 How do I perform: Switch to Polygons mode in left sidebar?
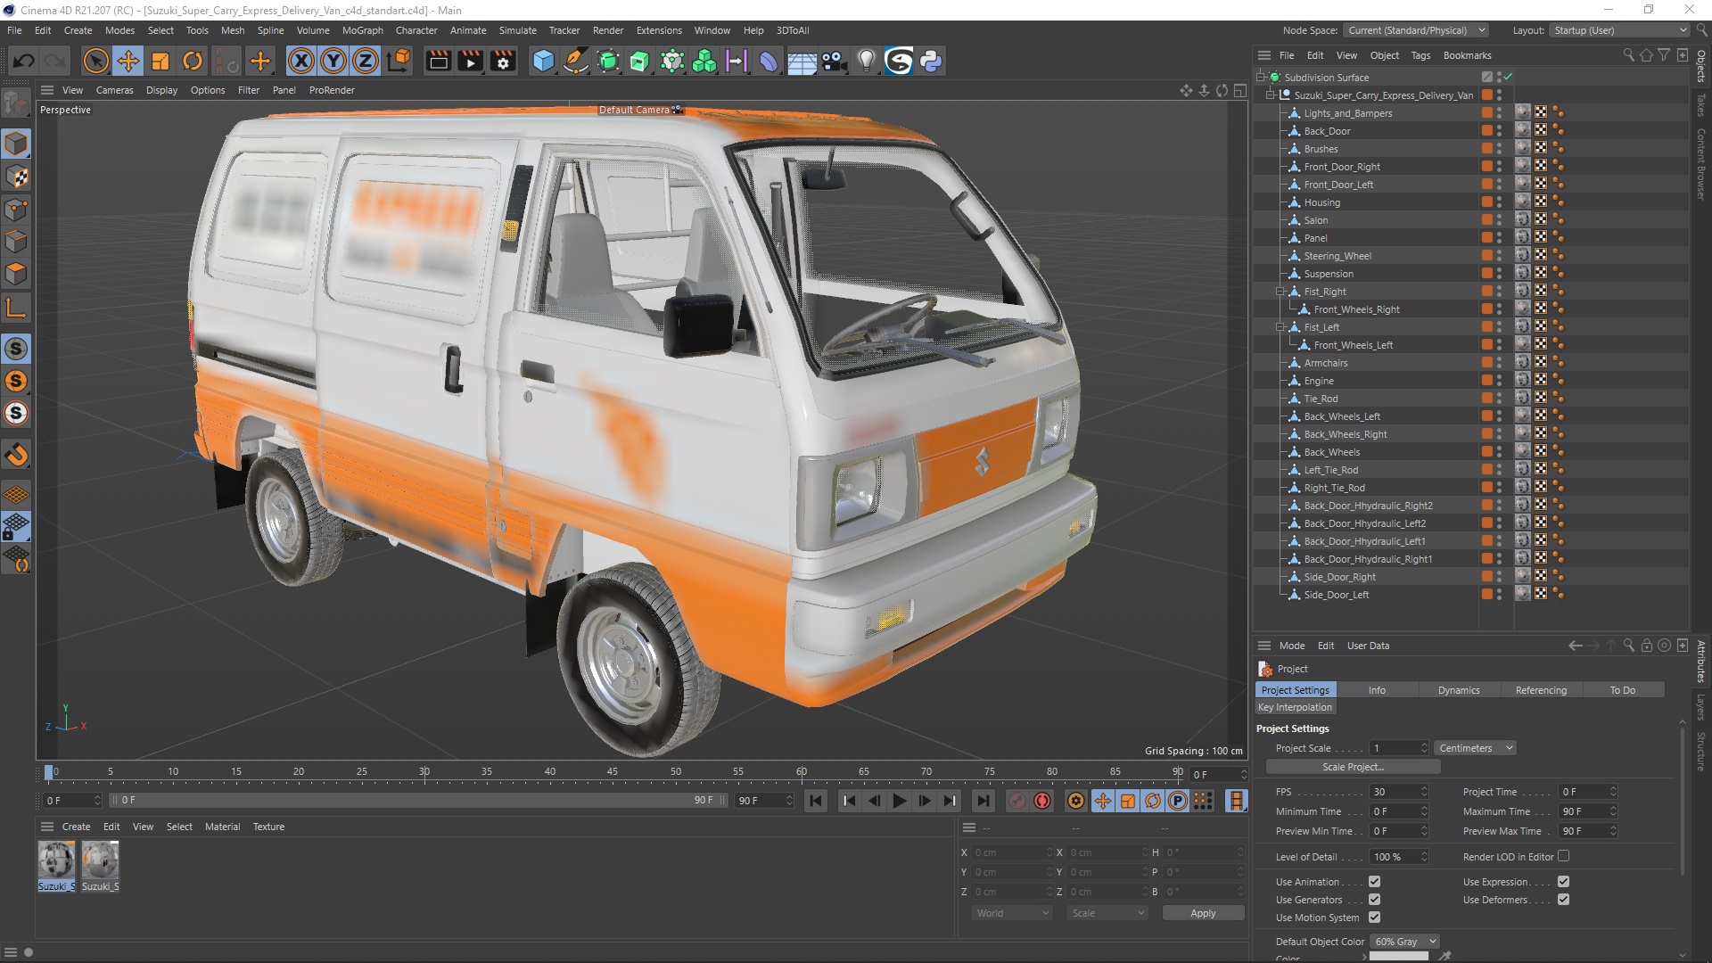(x=16, y=275)
